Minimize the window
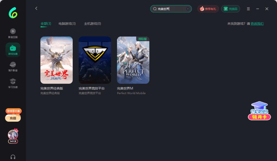This screenshot has width=277, height=161. (258, 9)
